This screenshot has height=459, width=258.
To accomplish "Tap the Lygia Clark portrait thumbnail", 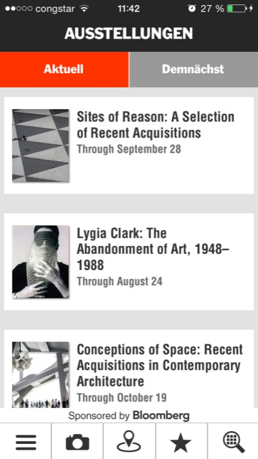I will tap(41, 262).
